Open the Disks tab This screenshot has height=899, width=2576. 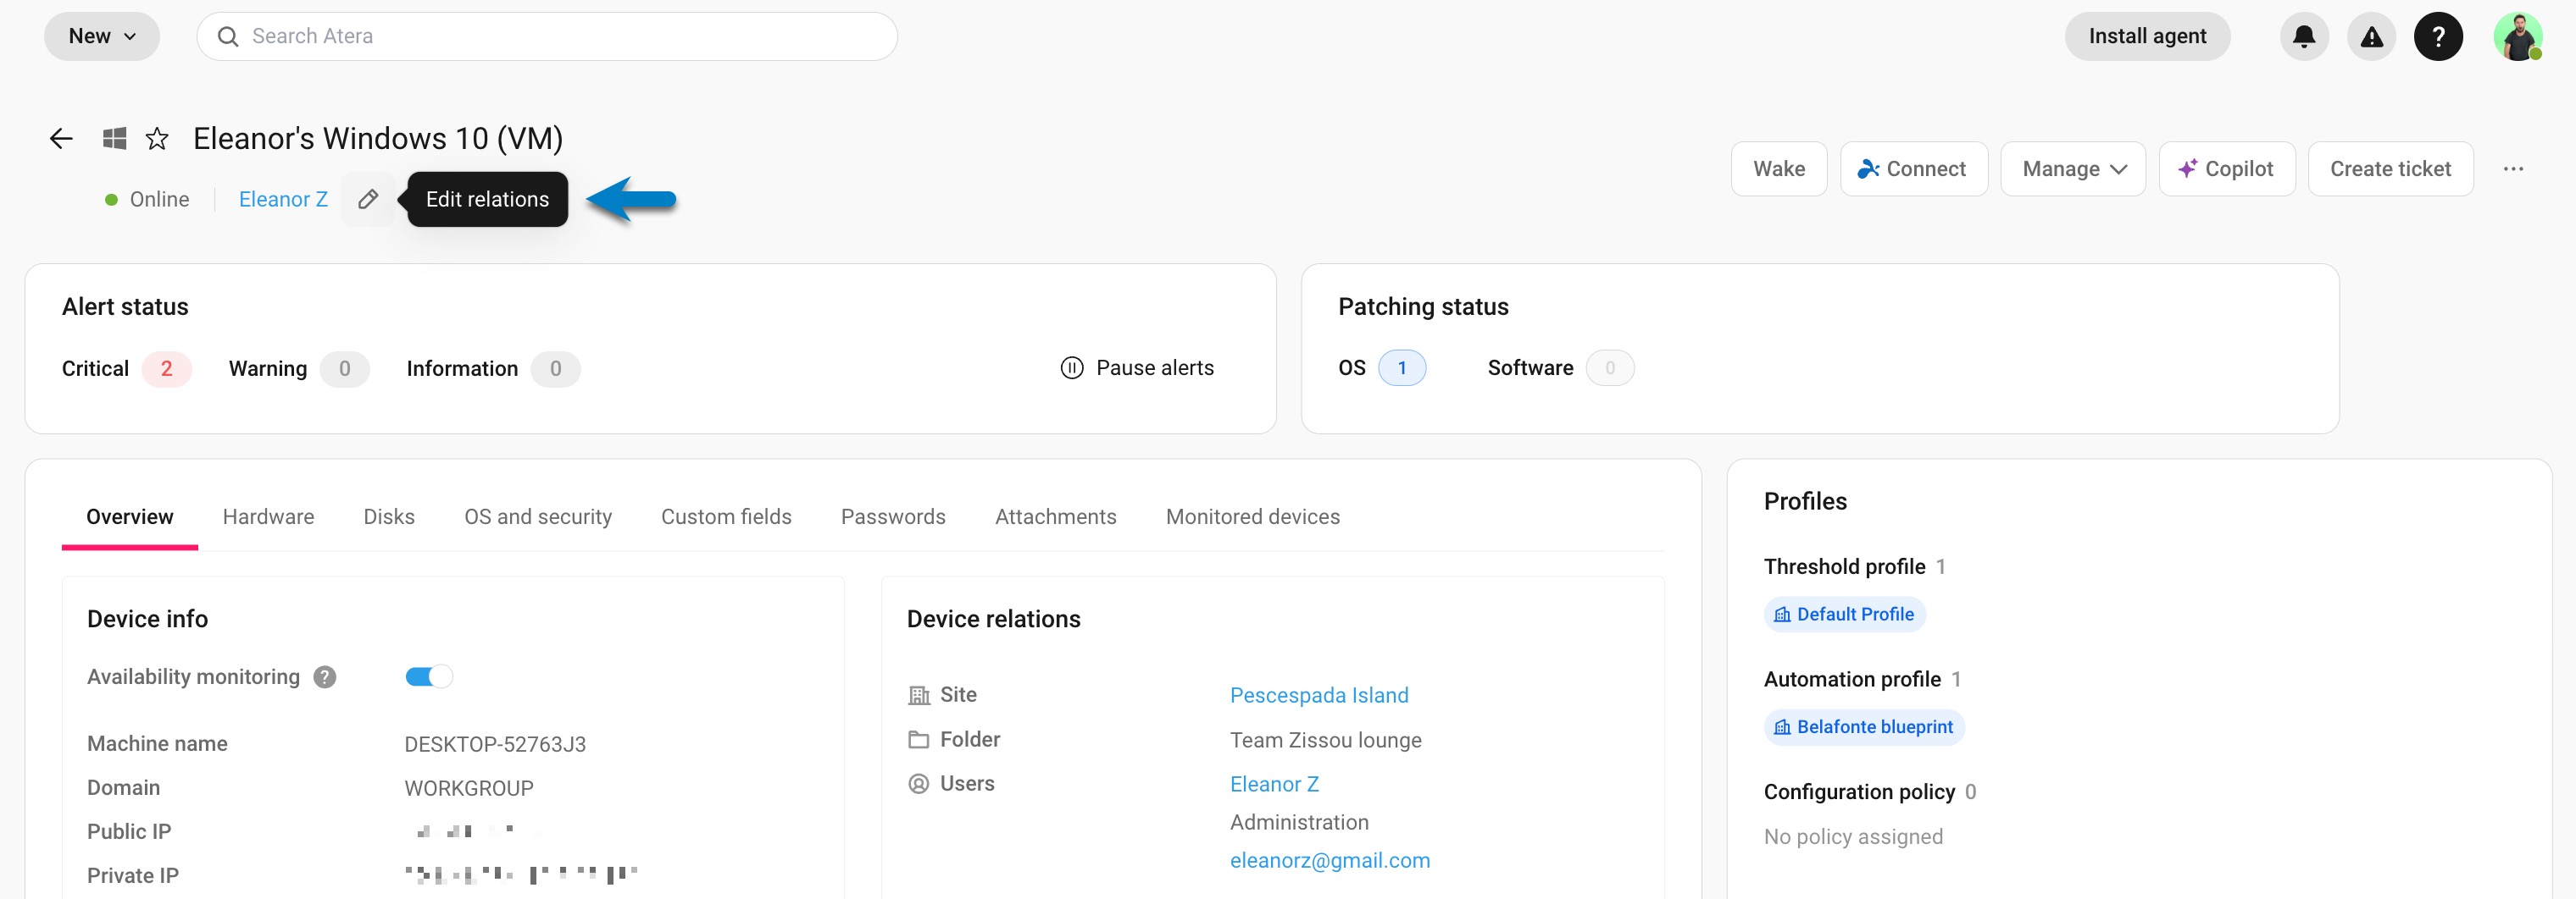389,516
